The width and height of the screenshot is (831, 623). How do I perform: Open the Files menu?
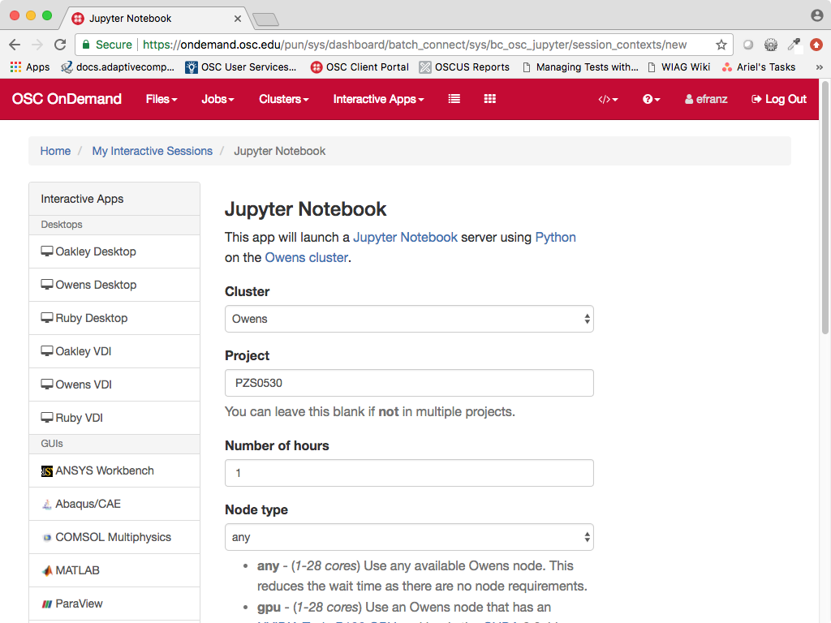[161, 99]
